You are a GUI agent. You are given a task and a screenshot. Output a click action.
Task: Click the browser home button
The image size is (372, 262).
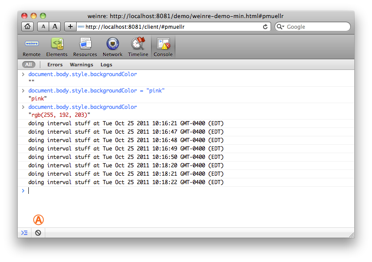tap(27, 27)
